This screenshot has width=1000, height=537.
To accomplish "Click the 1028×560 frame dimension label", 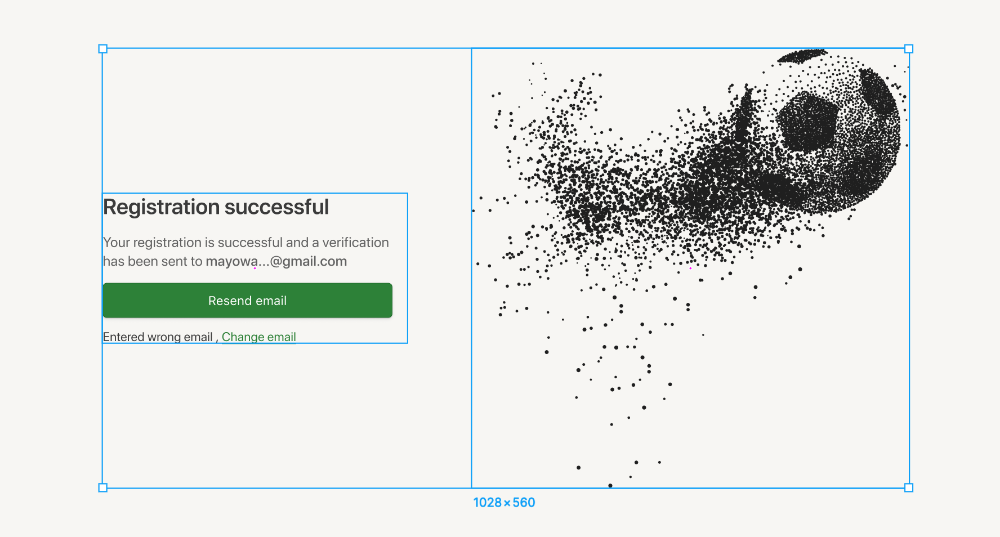I will click(504, 503).
